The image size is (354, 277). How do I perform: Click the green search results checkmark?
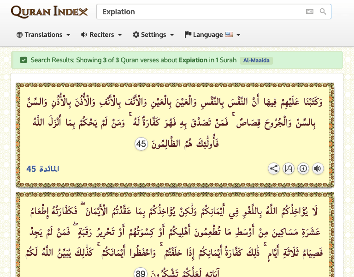(x=24, y=60)
